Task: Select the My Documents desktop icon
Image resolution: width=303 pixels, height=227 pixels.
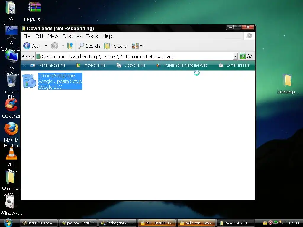Action: [x=10, y=8]
